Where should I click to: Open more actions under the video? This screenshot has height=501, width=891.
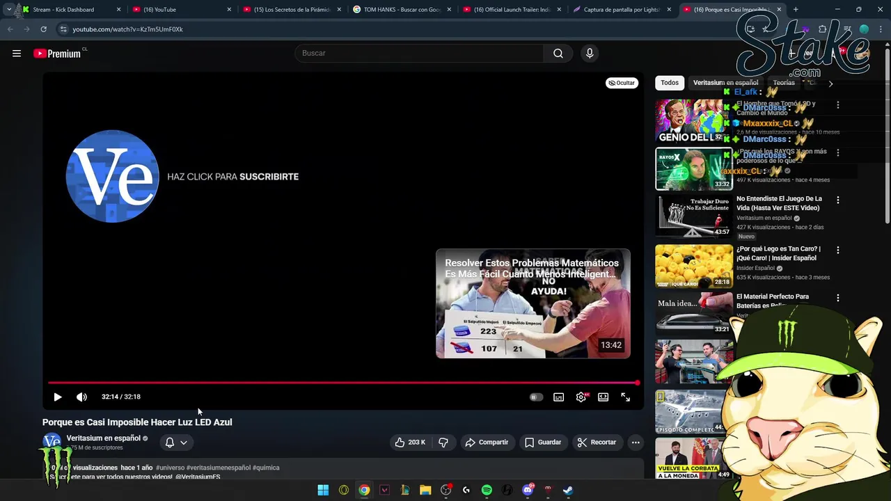click(x=636, y=442)
